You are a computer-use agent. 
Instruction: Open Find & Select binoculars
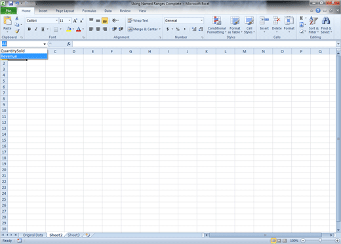[x=326, y=25]
